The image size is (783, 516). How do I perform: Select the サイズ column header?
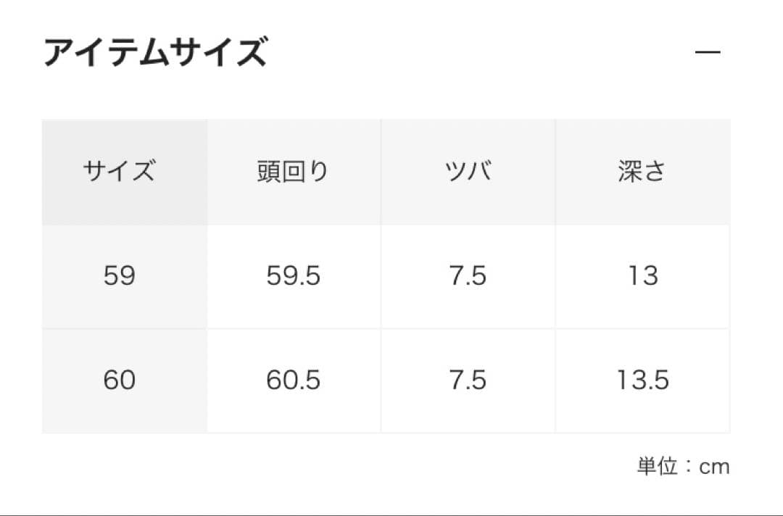point(119,172)
